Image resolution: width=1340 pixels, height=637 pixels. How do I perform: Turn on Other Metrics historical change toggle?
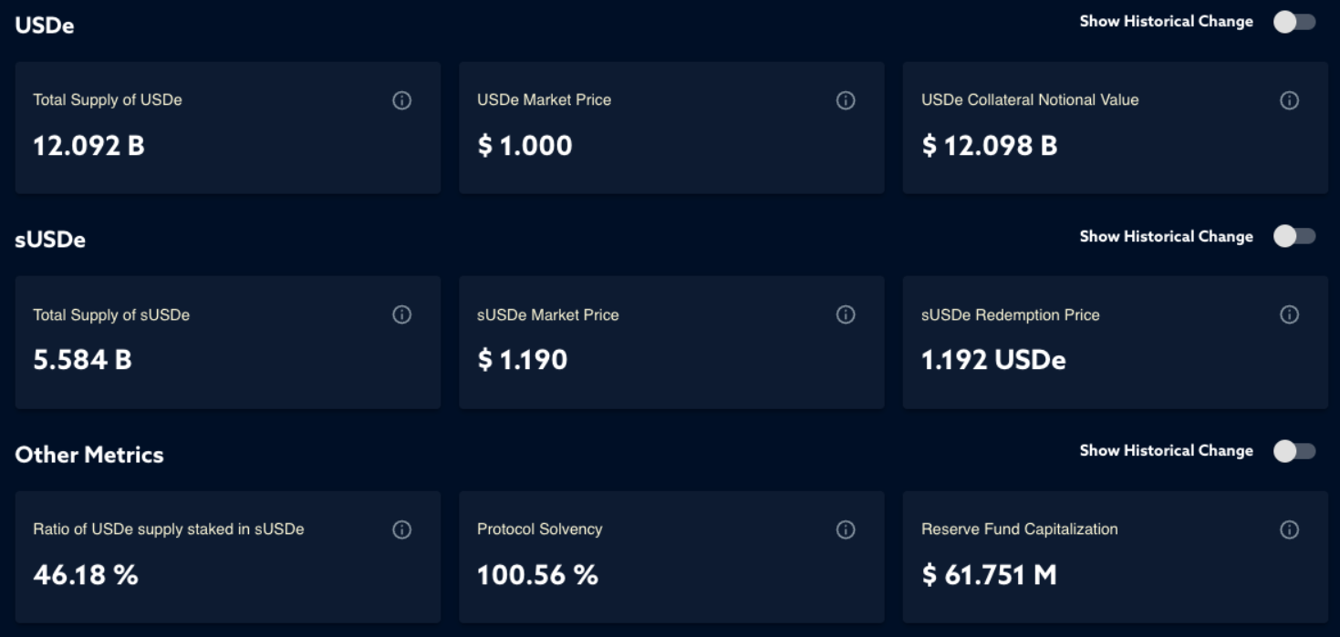(1293, 451)
